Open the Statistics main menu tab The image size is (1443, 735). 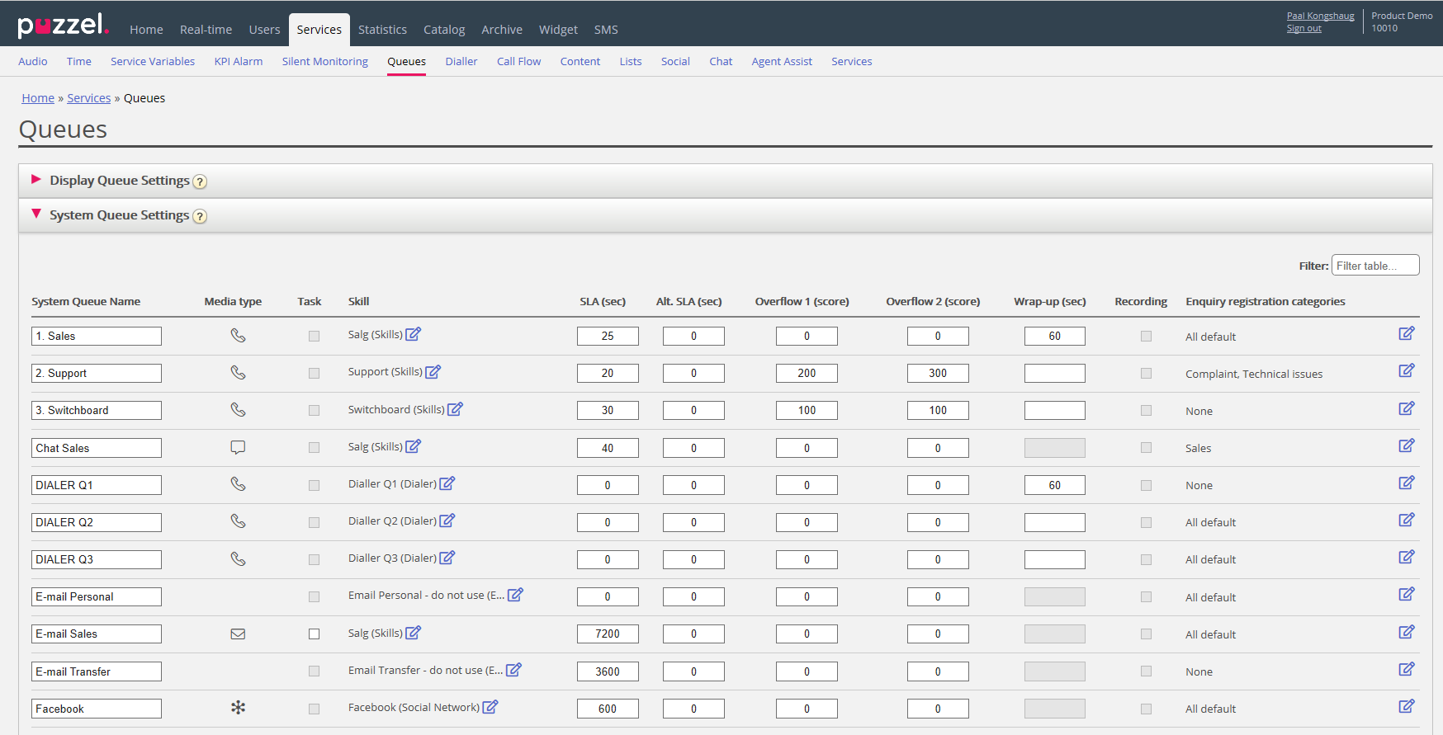382,30
